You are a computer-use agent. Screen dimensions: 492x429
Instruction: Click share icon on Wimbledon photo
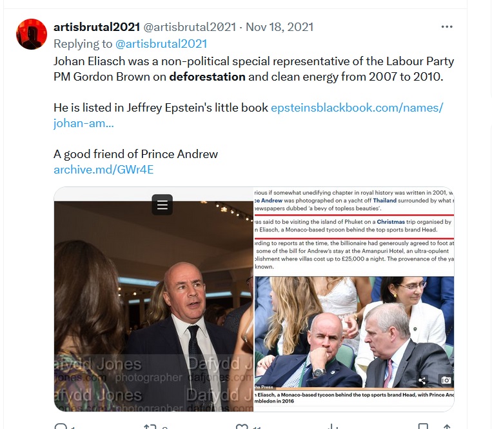422,381
